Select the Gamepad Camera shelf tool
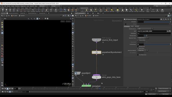172x97 pixels. click(x=162, y=11)
